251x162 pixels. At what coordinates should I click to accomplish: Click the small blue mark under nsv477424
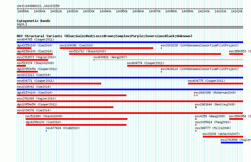pyautogui.click(x=46, y=131)
